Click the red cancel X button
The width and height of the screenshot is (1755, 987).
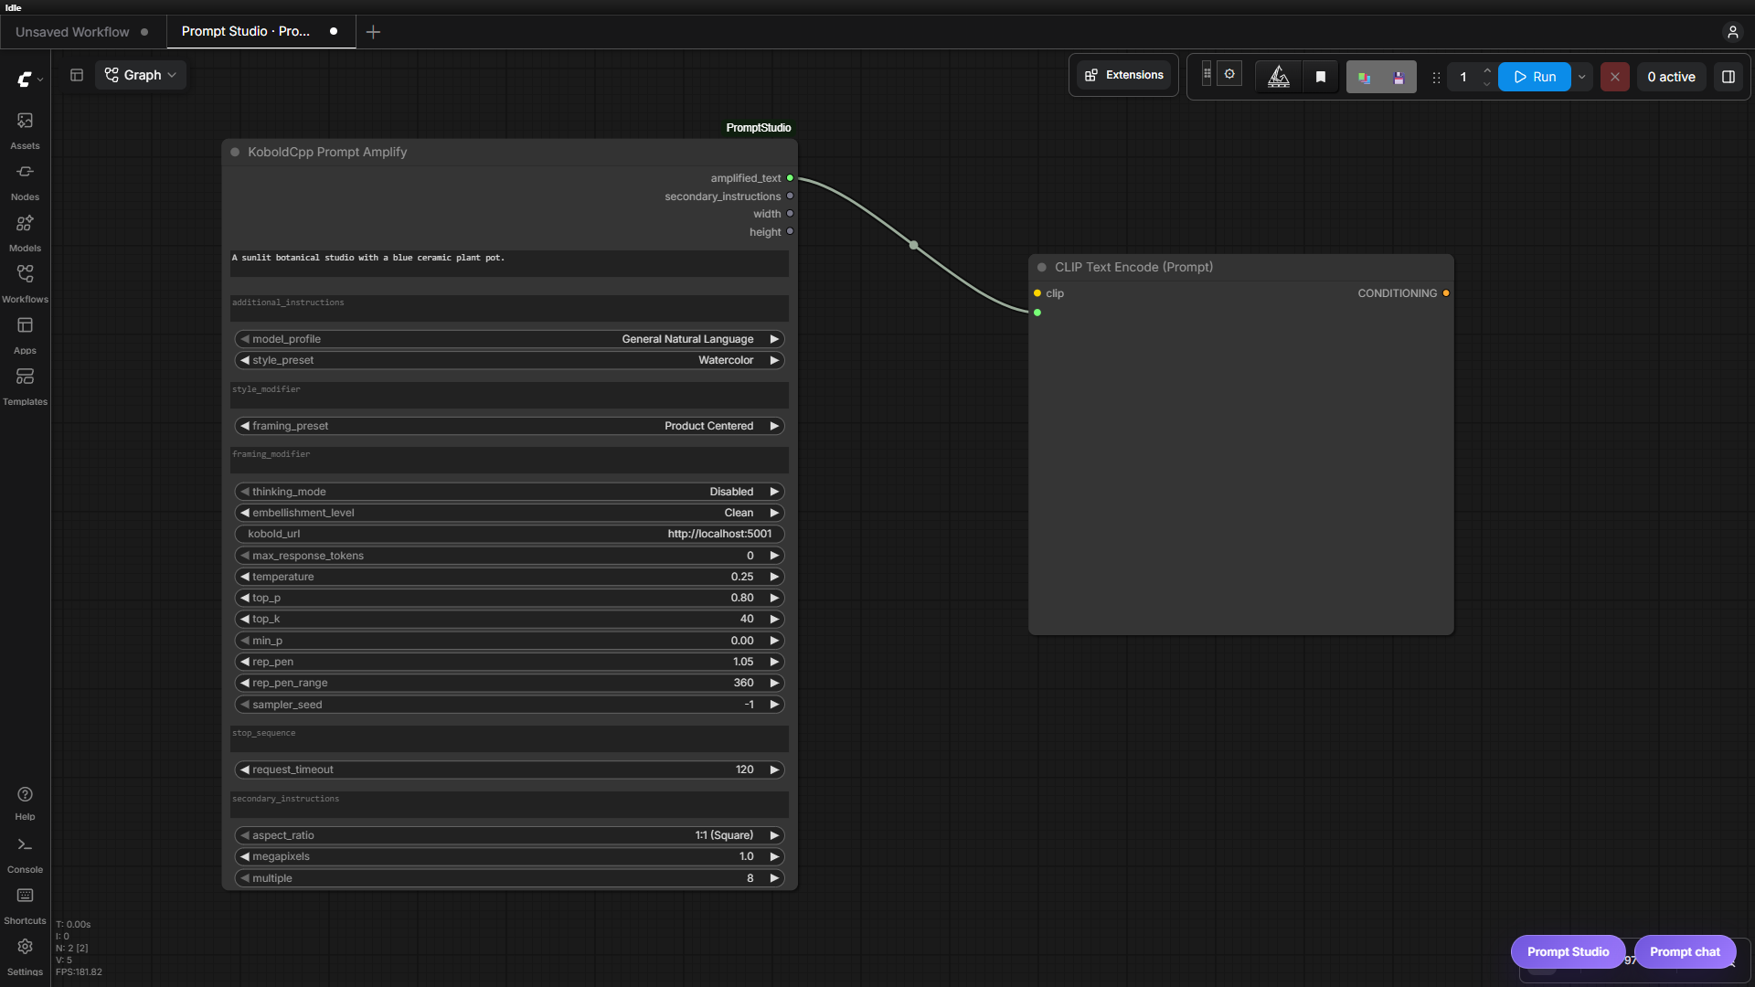(x=1614, y=77)
